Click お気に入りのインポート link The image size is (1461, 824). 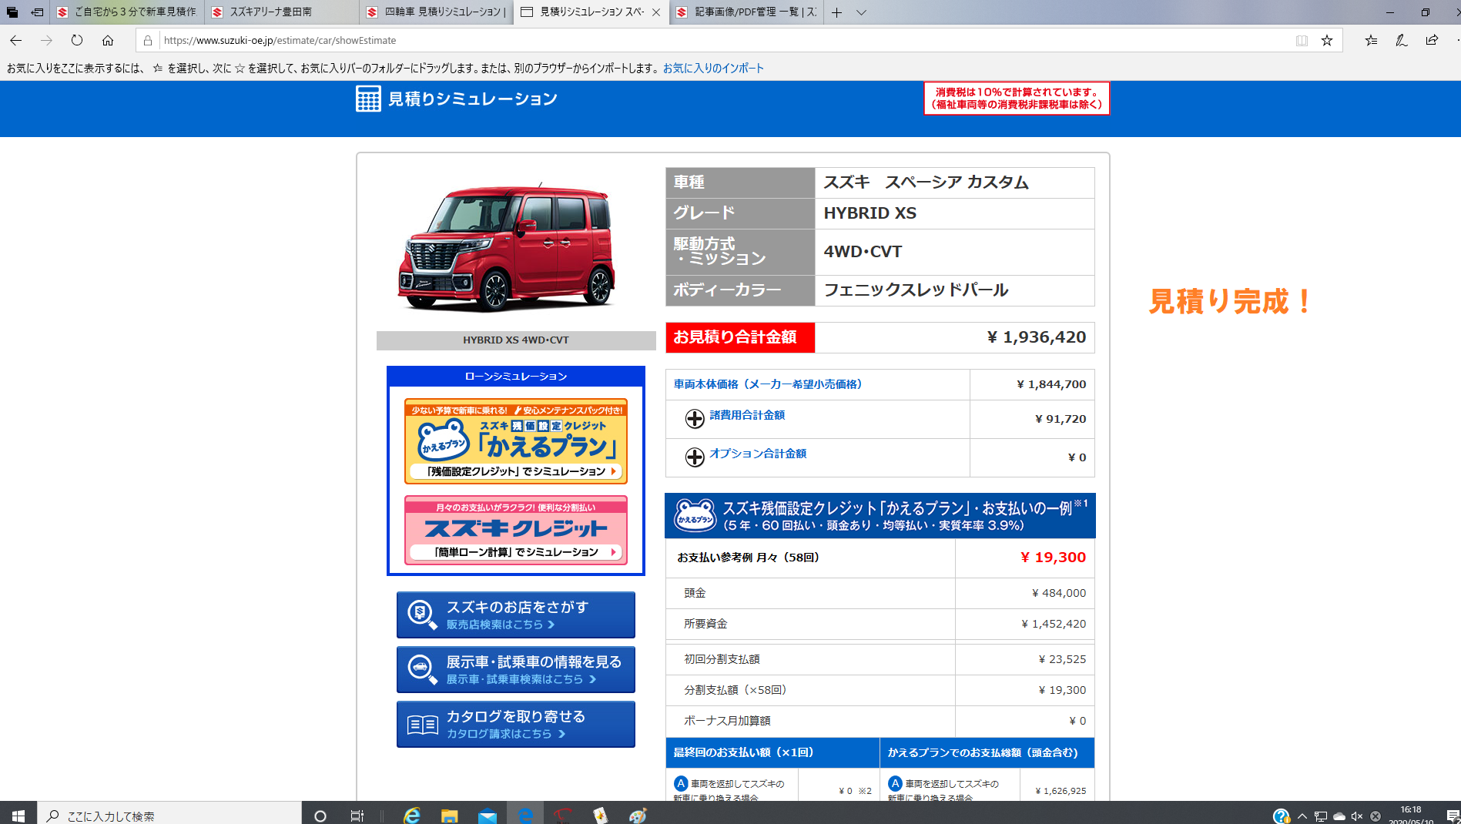tap(713, 68)
